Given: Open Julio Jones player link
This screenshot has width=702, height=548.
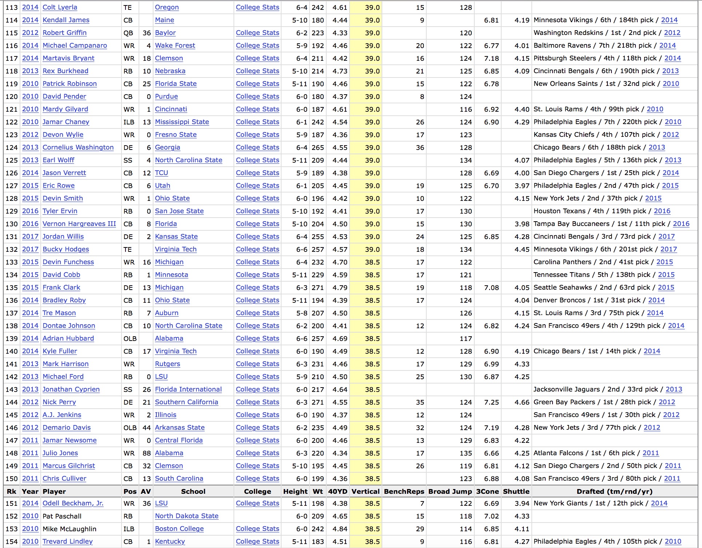Looking at the screenshot, I should pyautogui.click(x=60, y=453).
